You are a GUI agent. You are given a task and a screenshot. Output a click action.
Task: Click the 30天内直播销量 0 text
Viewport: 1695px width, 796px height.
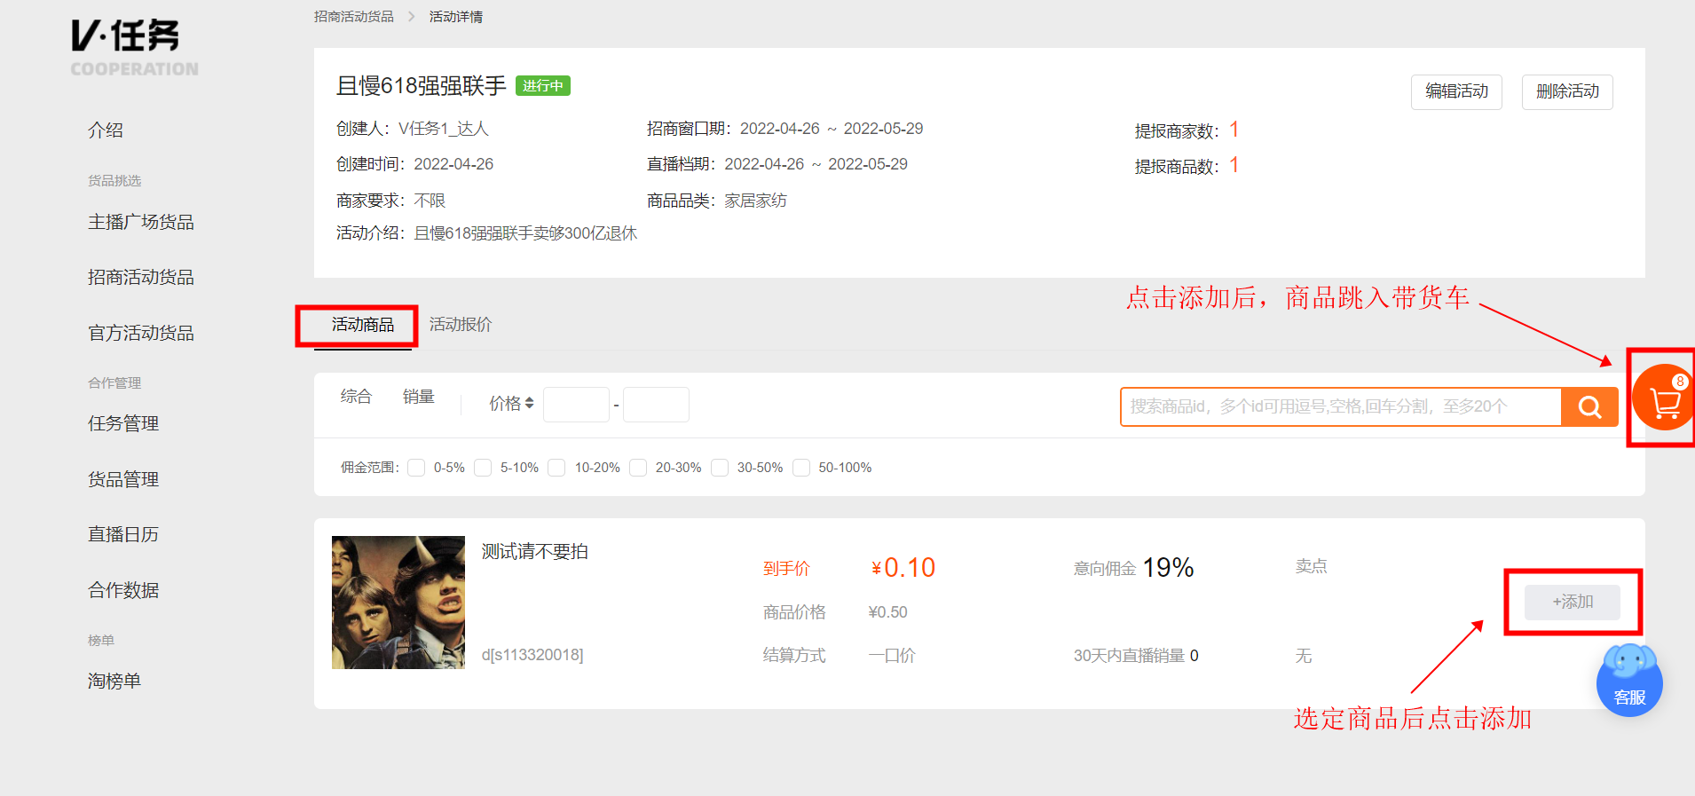click(x=1136, y=656)
